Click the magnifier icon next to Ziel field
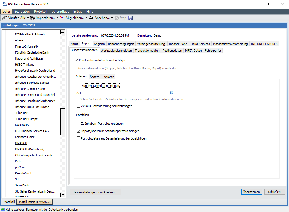Viewport: 289px width, 212px height. pos(171,93)
